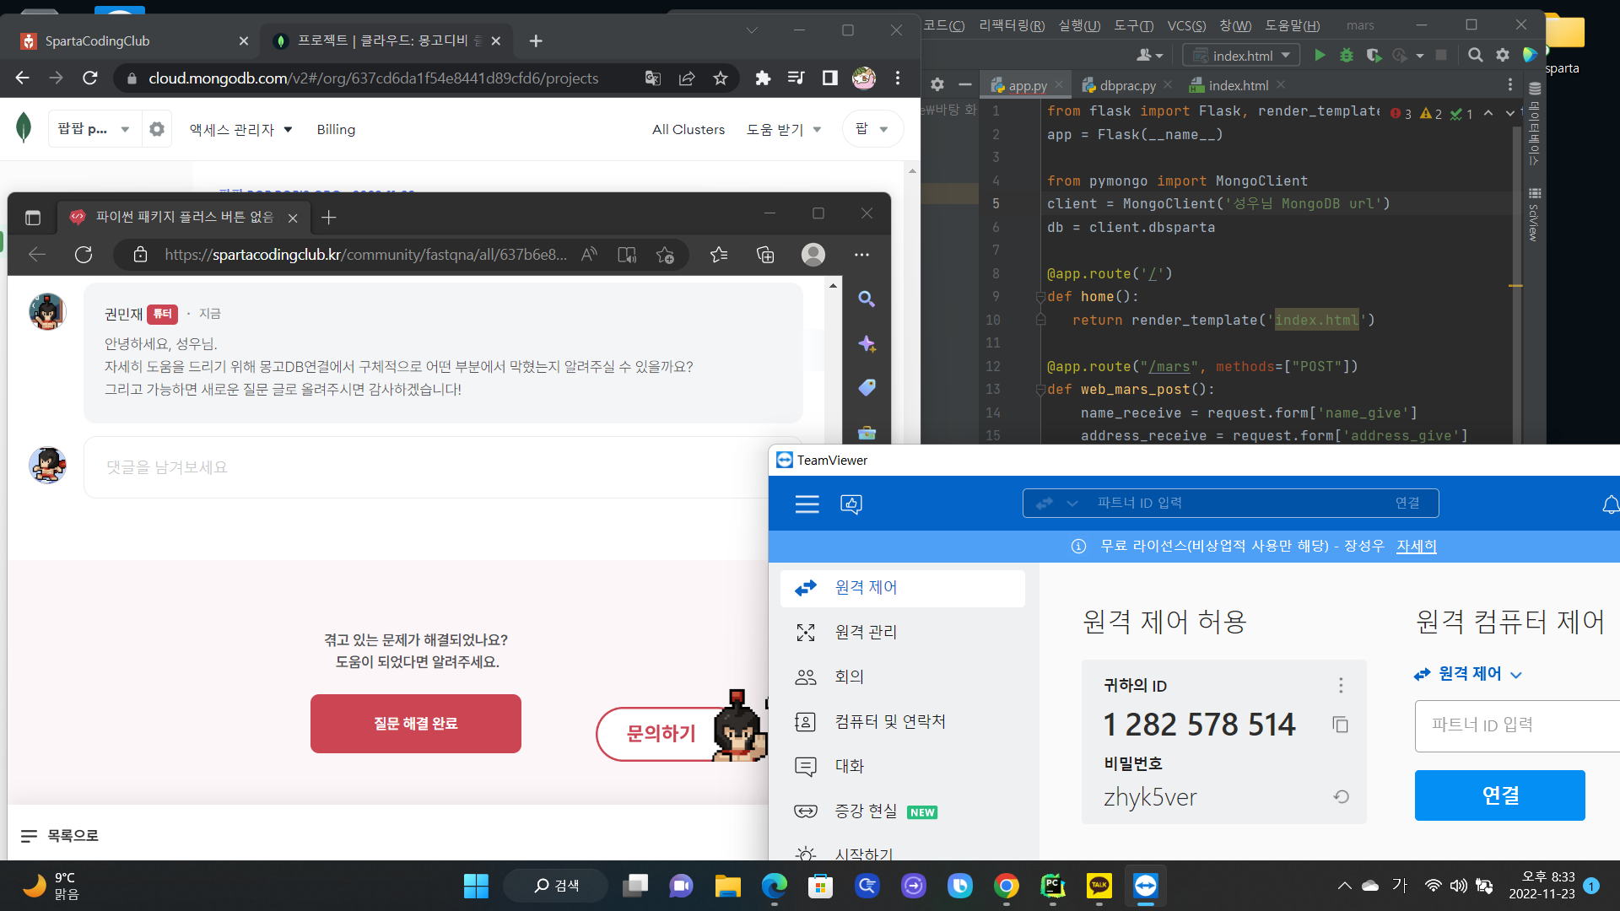
Task: Open Chrome's extensions puzzle icon
Action: click(763, 78)
